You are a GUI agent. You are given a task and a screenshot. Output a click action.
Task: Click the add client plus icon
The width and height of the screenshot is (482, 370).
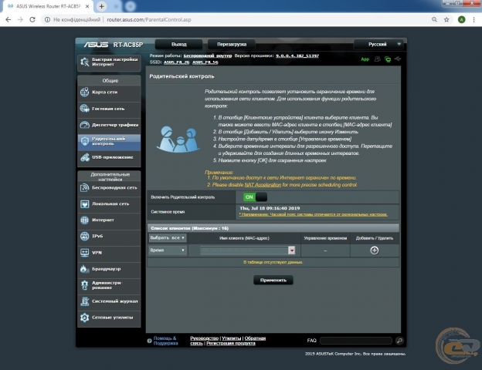click(x=375, y=250)
